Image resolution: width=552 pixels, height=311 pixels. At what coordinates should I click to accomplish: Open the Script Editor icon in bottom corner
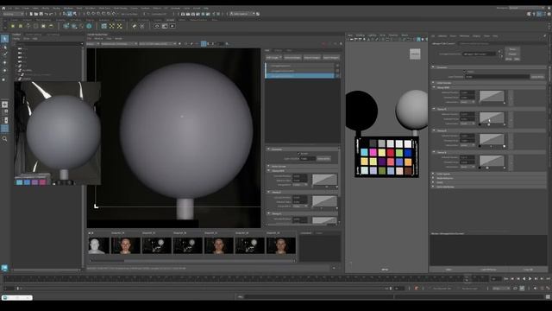click(x=549, y=297)
